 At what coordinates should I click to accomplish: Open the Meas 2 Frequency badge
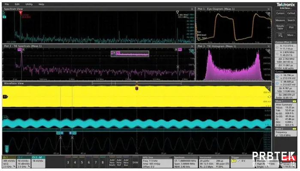286,132
